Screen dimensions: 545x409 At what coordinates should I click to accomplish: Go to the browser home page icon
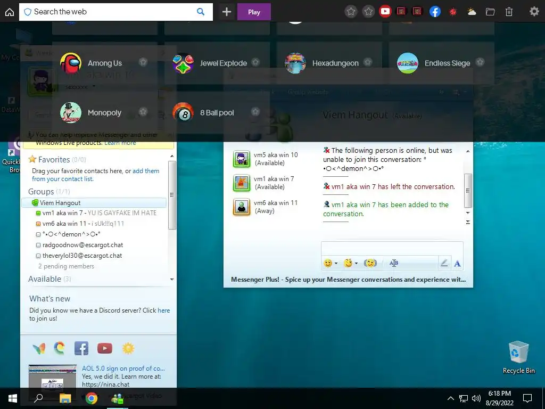(x=10, y=12)
